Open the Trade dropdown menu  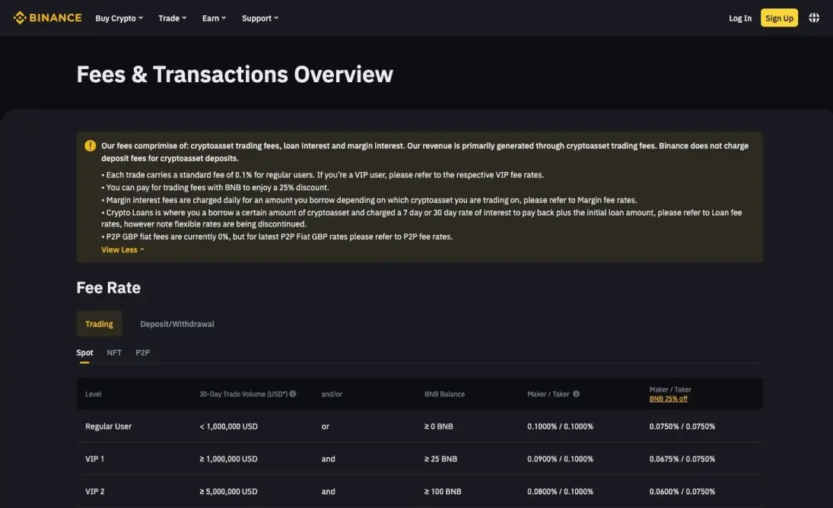coord(172,18)
